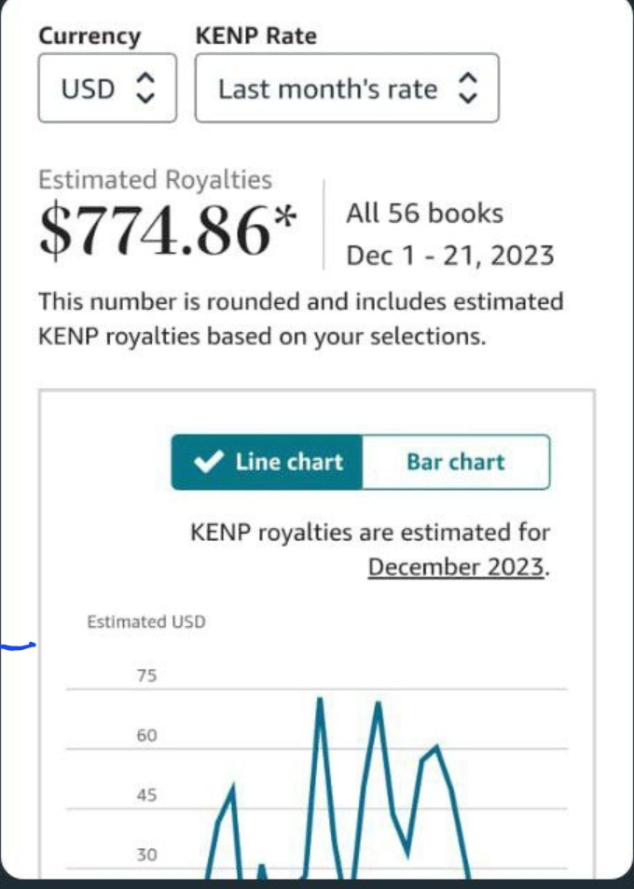
Task: Click the Dec 1 - 21, 2023 date range
Action: click(450, 256)
